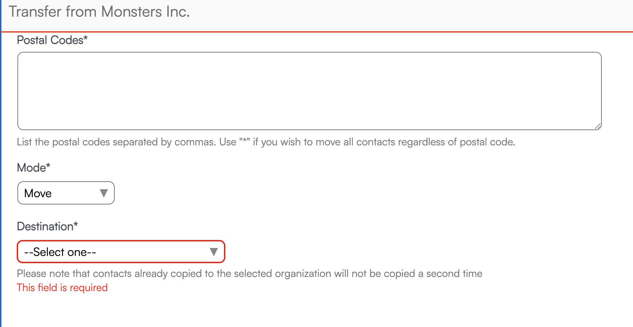Click the "--Select one--" placeholder text

(x=60, y=252)
